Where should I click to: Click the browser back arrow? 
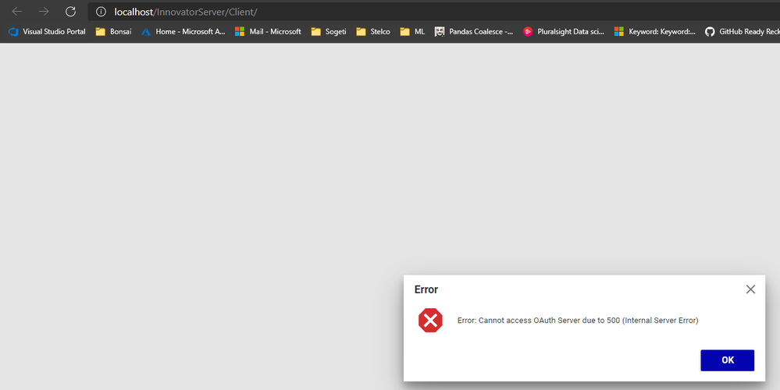click(x=17, y=12)
